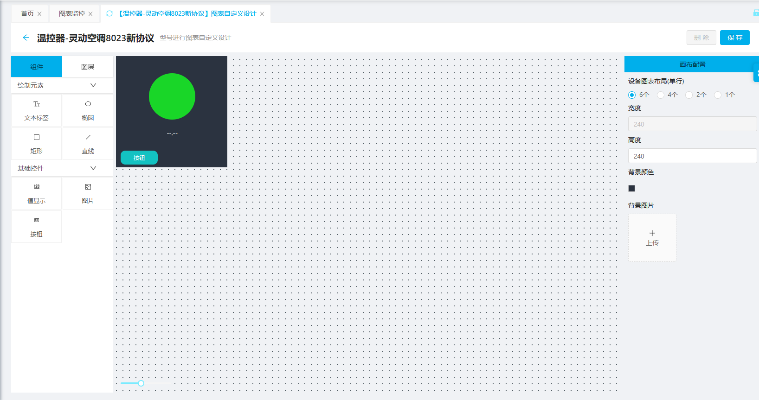The height and width of the screenshot is (400, 759).
Task: Open the 图表监控 tab
Action: click(x=72, y=14)
